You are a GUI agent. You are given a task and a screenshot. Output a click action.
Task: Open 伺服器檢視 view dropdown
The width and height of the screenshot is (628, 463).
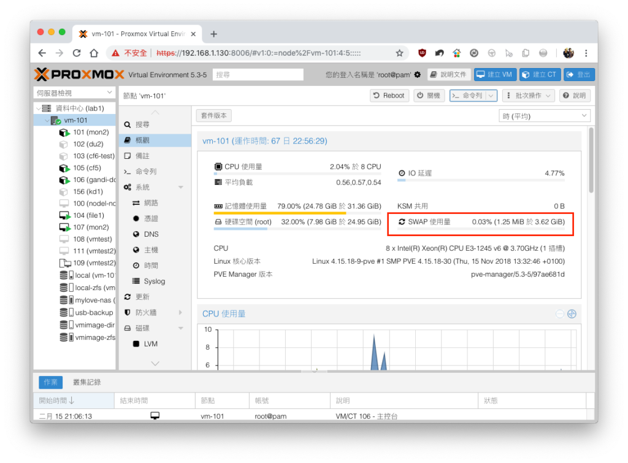coord(74,93)
